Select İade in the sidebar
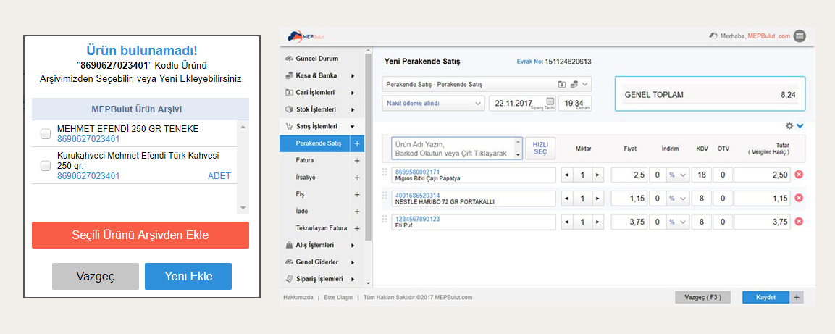Screen dimensions: 835x334 pos(301,212)
